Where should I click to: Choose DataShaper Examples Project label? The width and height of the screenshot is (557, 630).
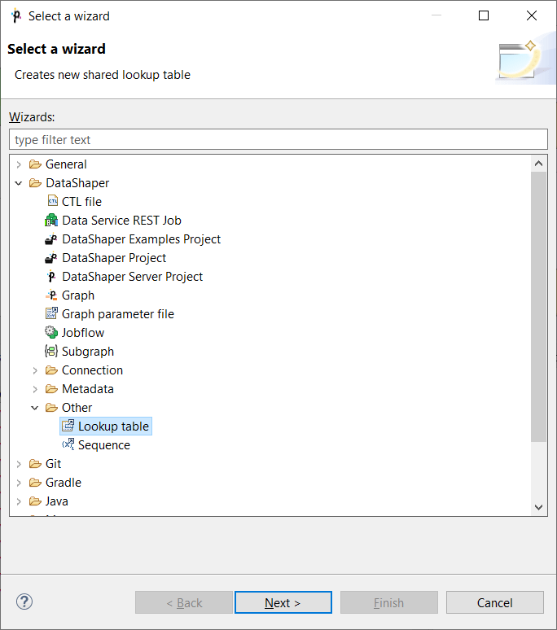142,239
